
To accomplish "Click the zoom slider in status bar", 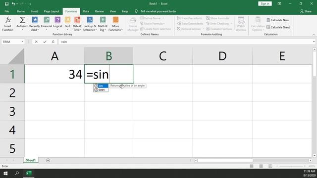I will tap(291, 166).
